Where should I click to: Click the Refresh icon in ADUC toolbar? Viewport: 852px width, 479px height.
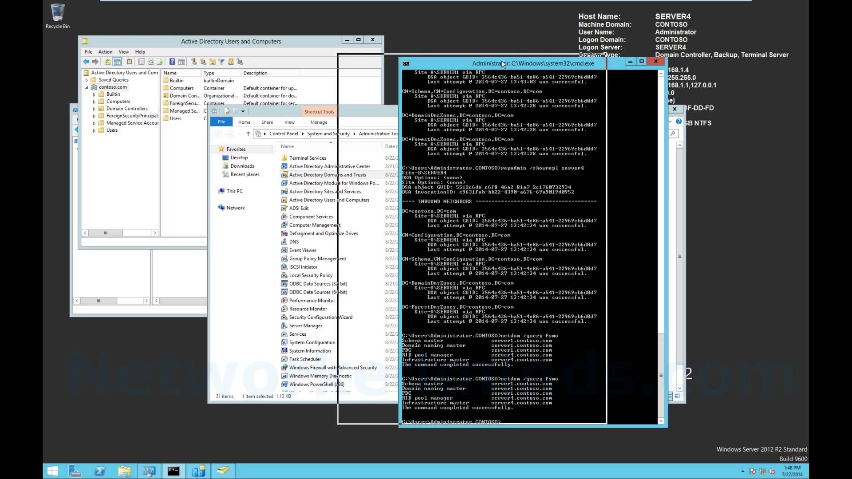(151, 62)
